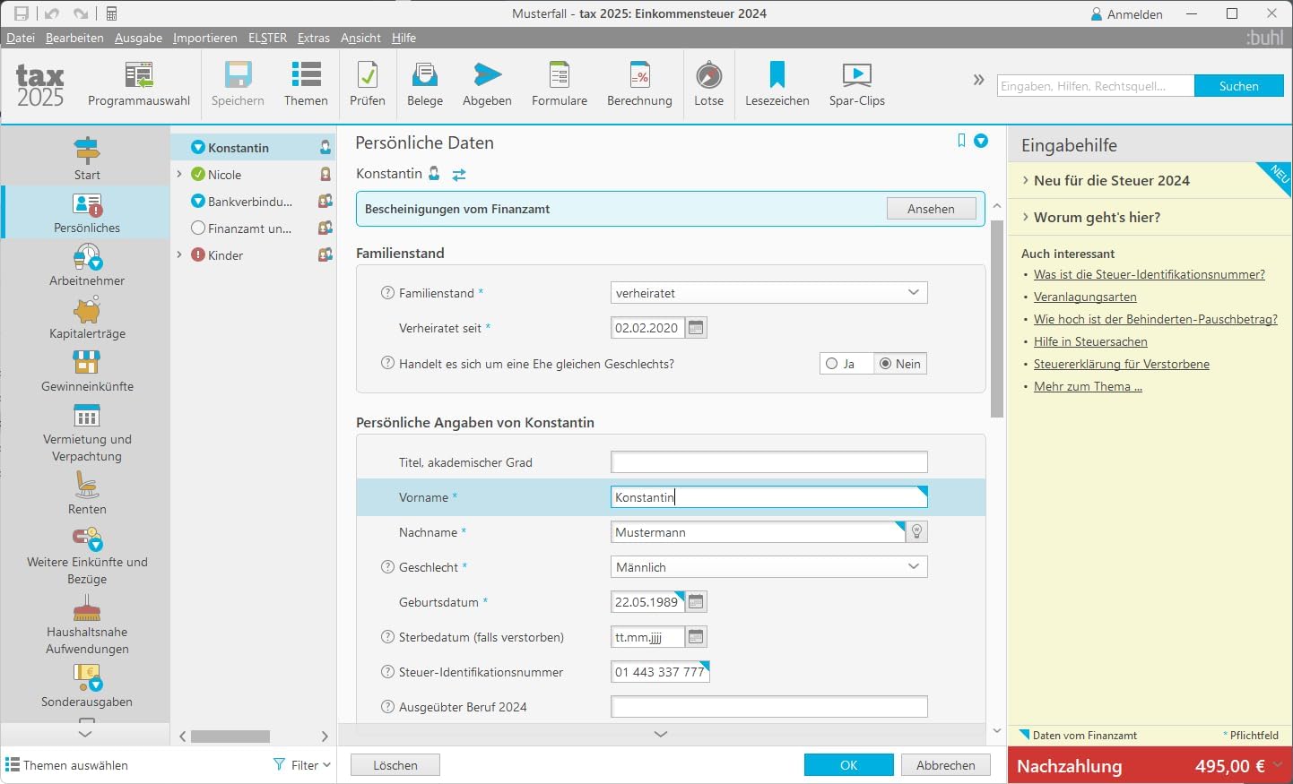
Task: Select Persönliches in the sidebar
Action: point(87,212)
